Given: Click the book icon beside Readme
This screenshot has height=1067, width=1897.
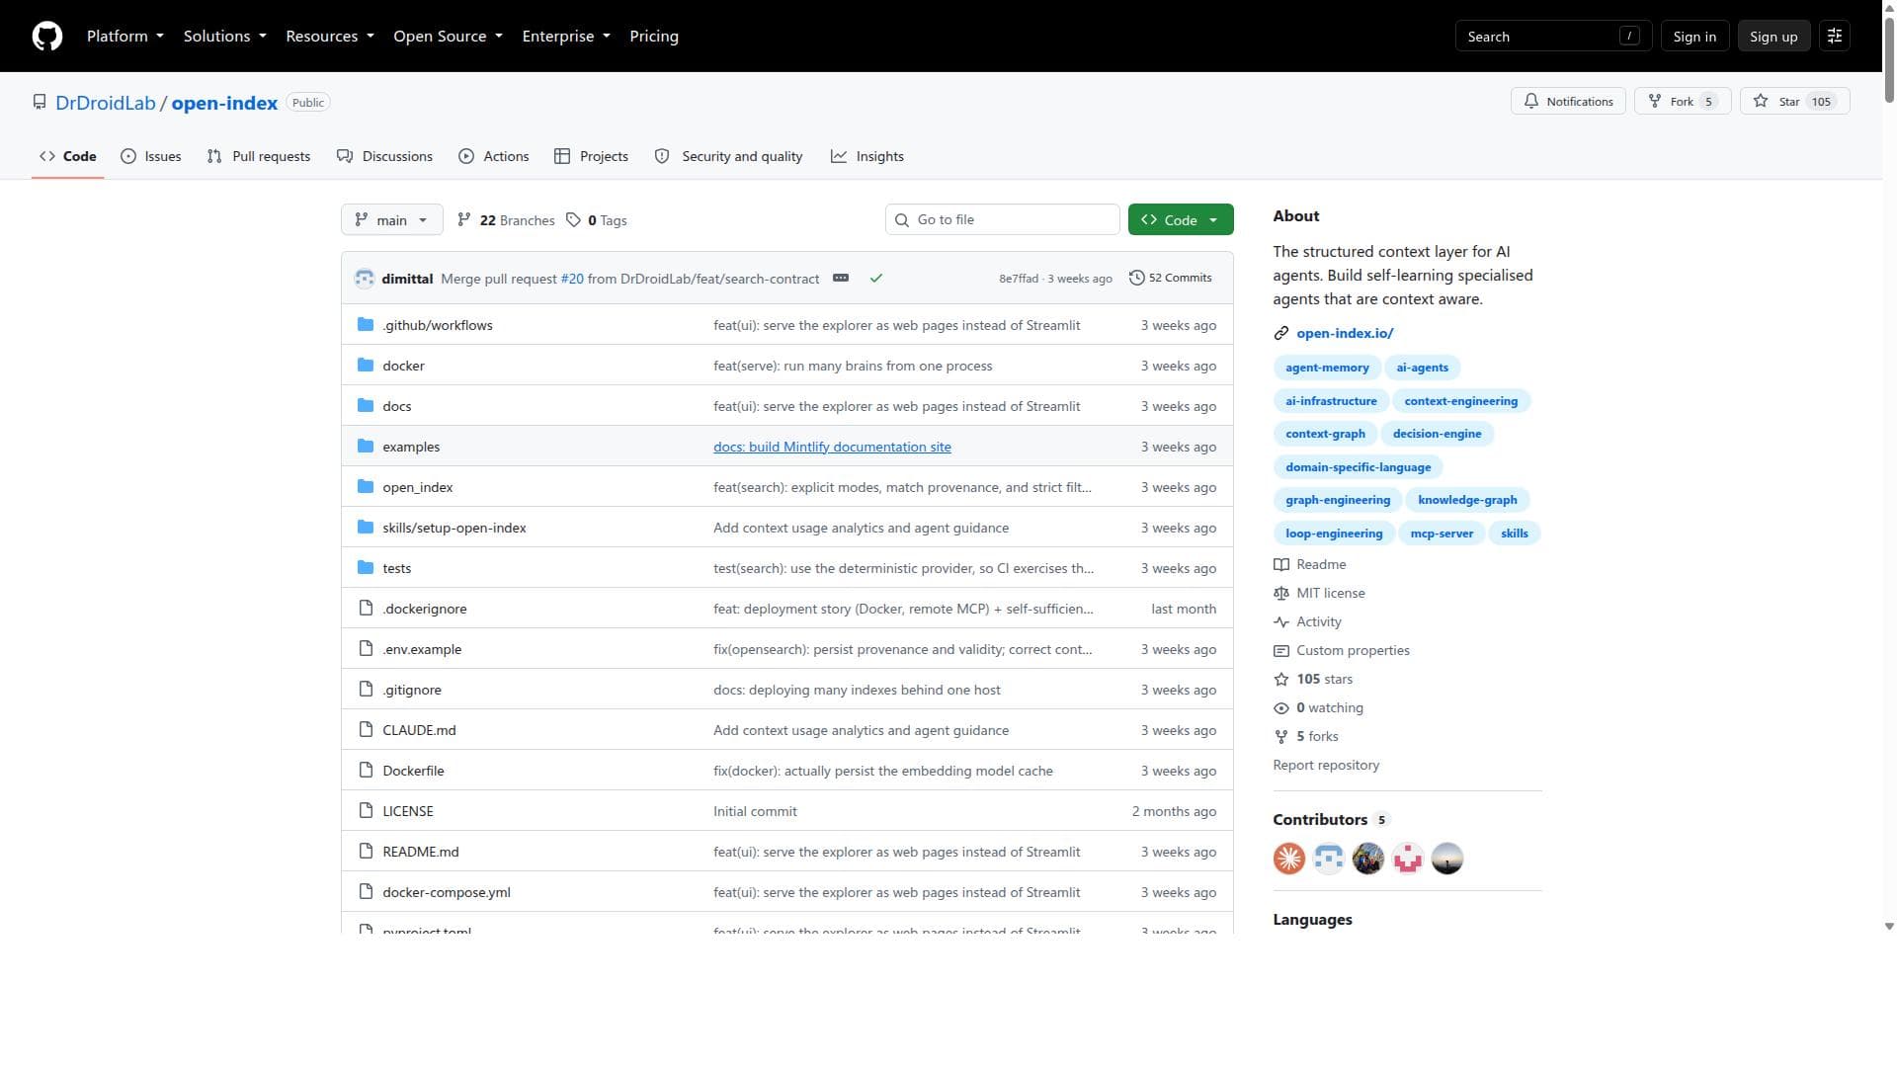Looking at the screenshot, I should pyautogui.click(x=1281, y=565).
